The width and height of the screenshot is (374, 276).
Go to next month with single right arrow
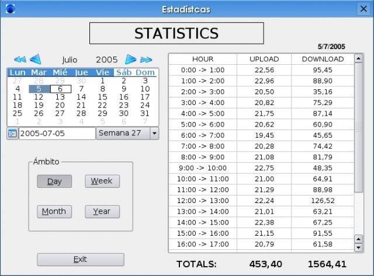[x=130, y=60]
